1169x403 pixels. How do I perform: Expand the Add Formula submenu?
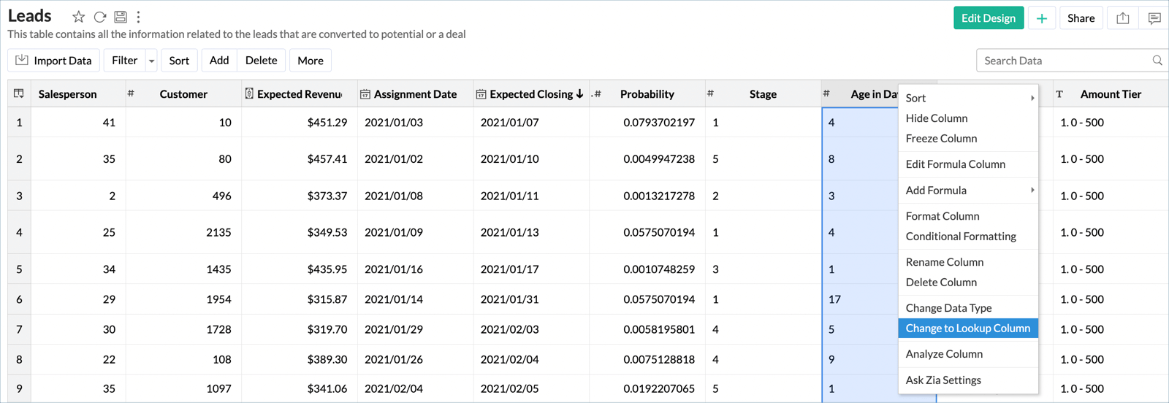[x=1032, y=190]
